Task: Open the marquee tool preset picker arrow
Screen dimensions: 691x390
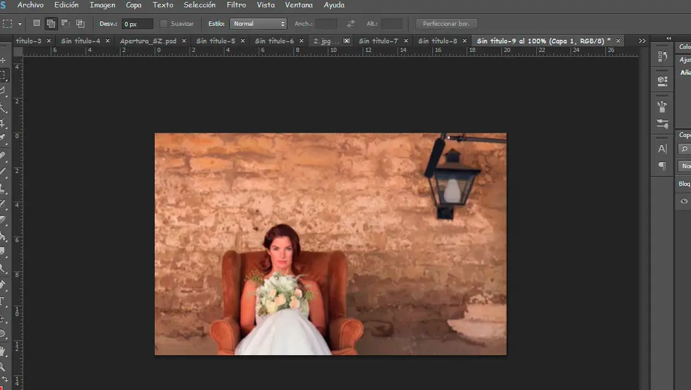Action: [20, 24]
